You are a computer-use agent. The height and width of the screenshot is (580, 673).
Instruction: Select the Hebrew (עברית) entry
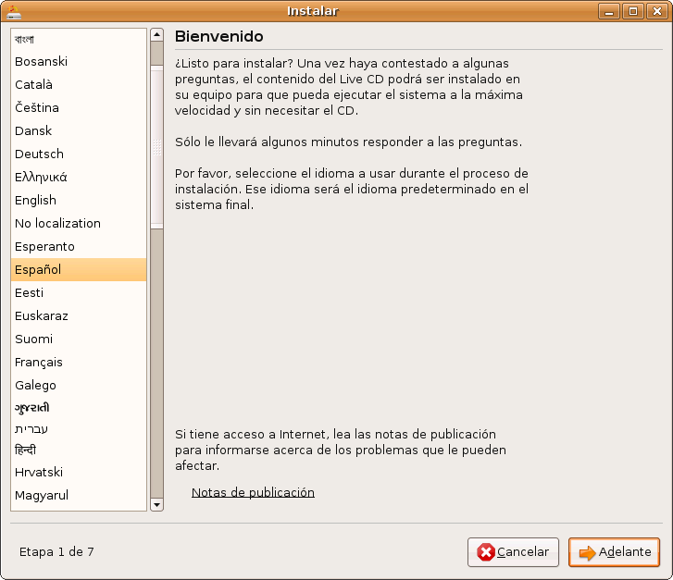[x=79, y=429]
